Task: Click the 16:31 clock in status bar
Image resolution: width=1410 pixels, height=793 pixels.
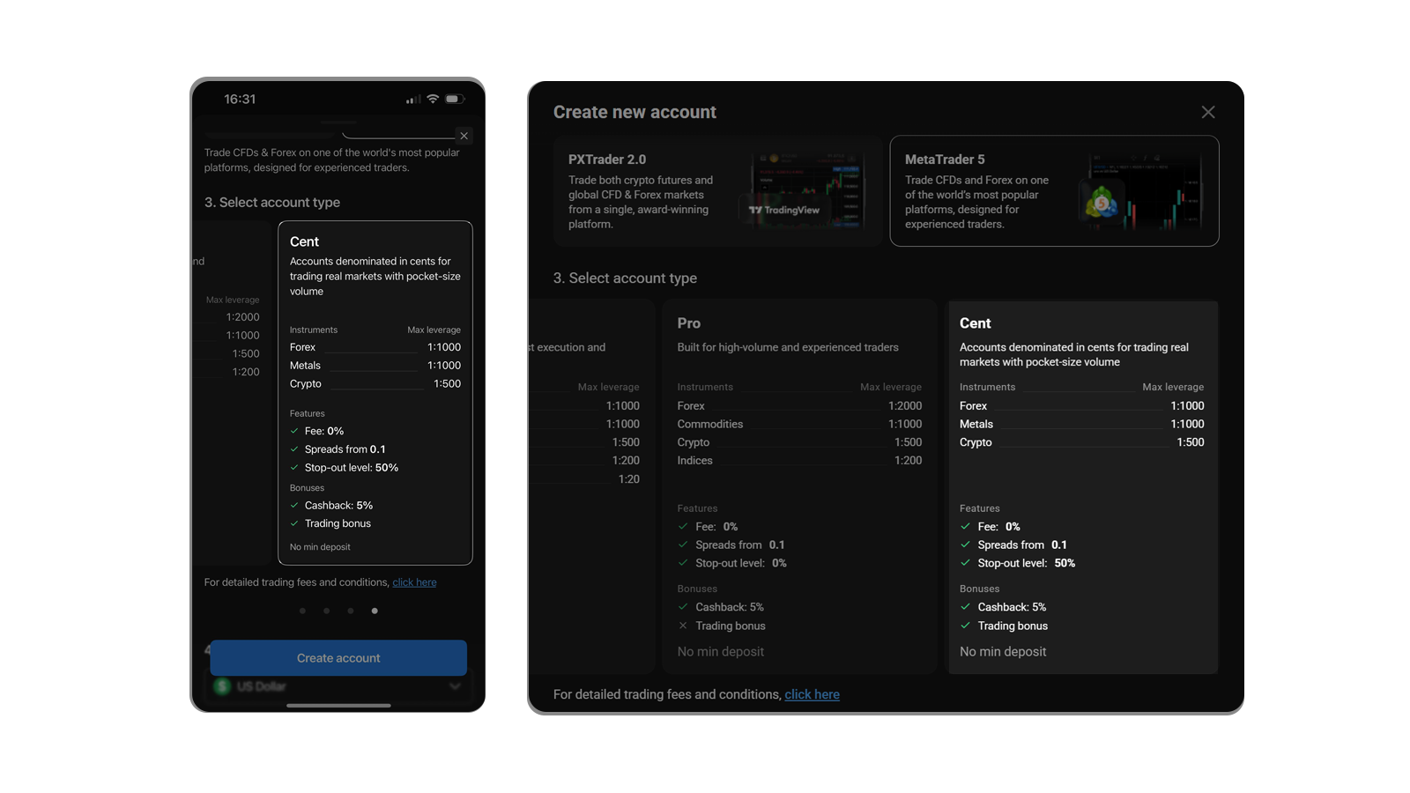Action: pyautogui.click(x=240, y=99)
